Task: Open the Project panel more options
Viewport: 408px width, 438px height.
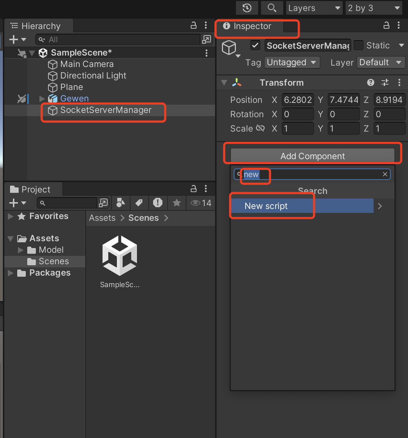Action: point(206,189)
